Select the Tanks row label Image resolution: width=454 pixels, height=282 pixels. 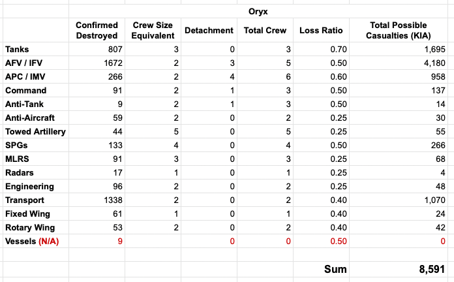(x=17, y=49)
